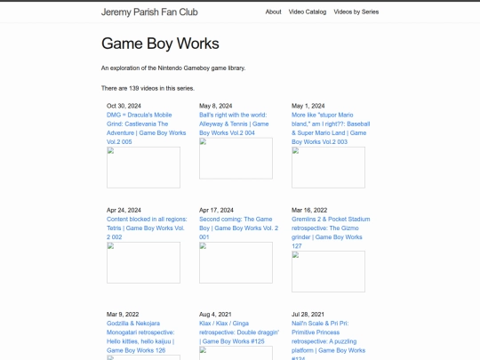The height and width of the screenshot is (360, 480).
Task: Open the Jeremy Parish Fan Club home link
Action: [x=149, y=12]
